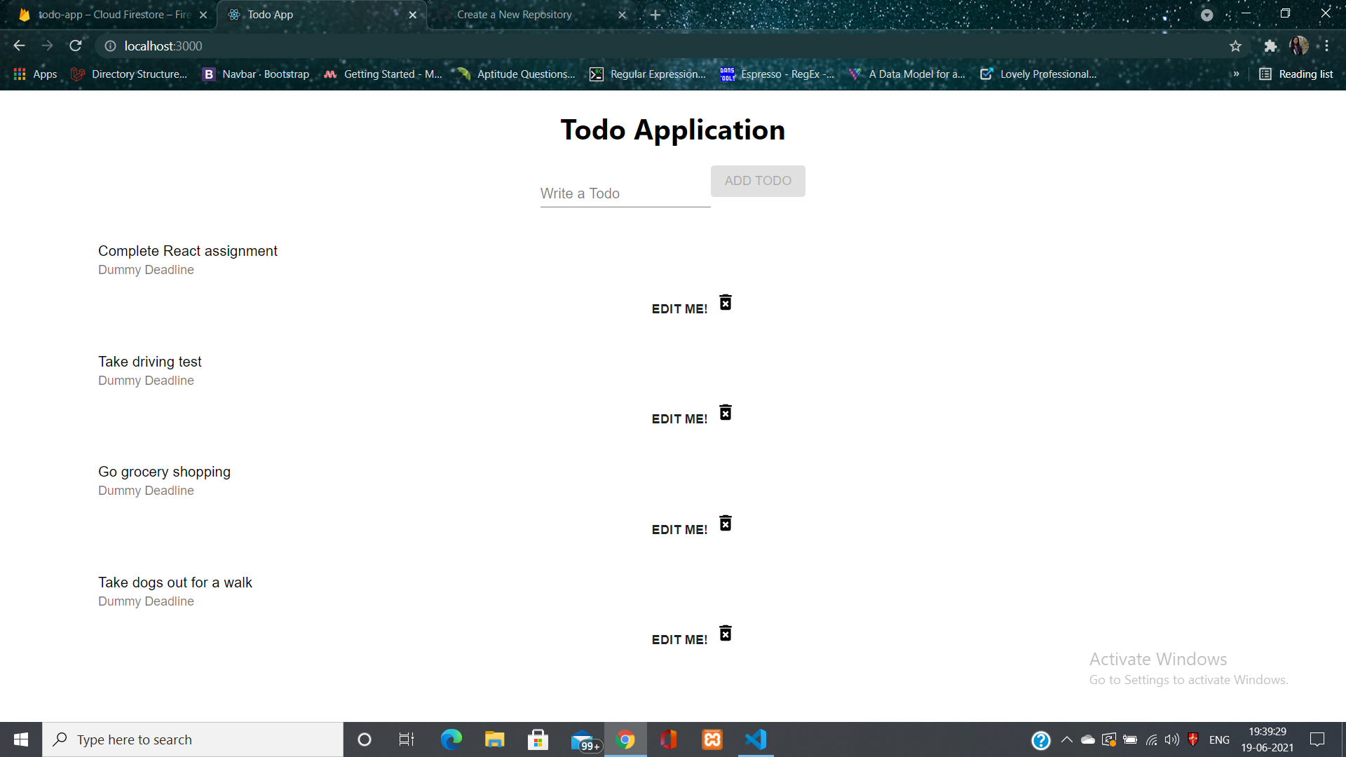The width and height of the screenshot is (1346, 757).
Task: Click the browser back navigation arrow
Action: click(18, 46)
